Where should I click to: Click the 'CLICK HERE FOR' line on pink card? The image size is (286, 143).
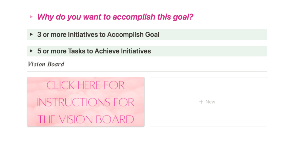[x=86, y=85]
